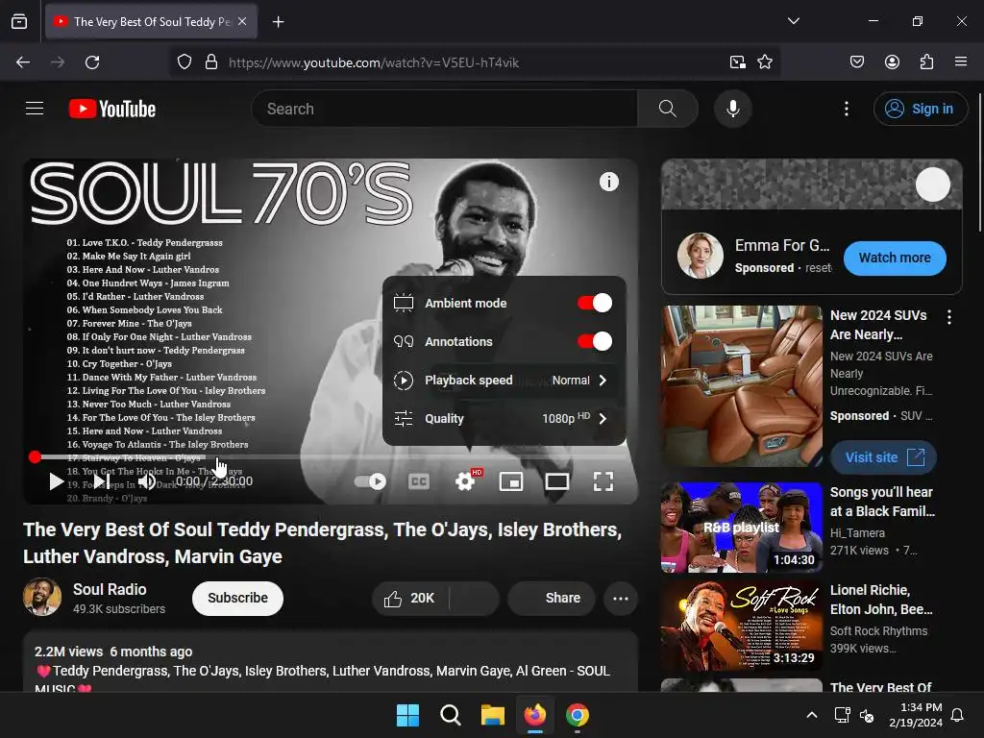Turn off Annotations
The width and height of the screenshot is (984, 738).
[x=594, y=341]
